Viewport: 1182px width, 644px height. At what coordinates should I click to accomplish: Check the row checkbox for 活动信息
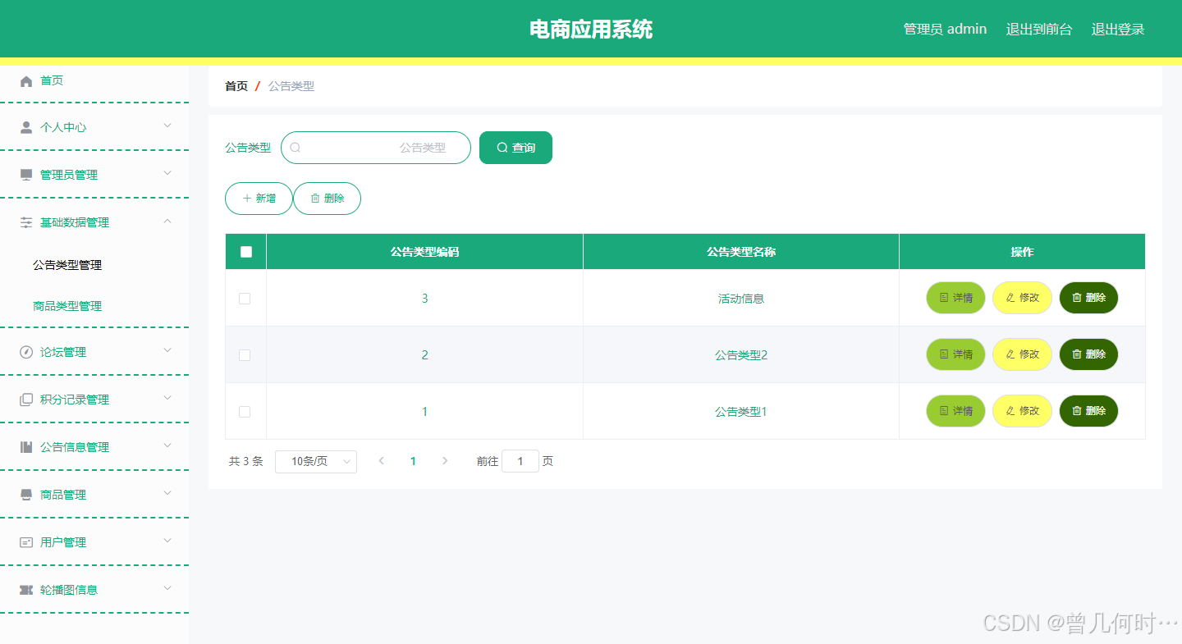tap(245, 298)
